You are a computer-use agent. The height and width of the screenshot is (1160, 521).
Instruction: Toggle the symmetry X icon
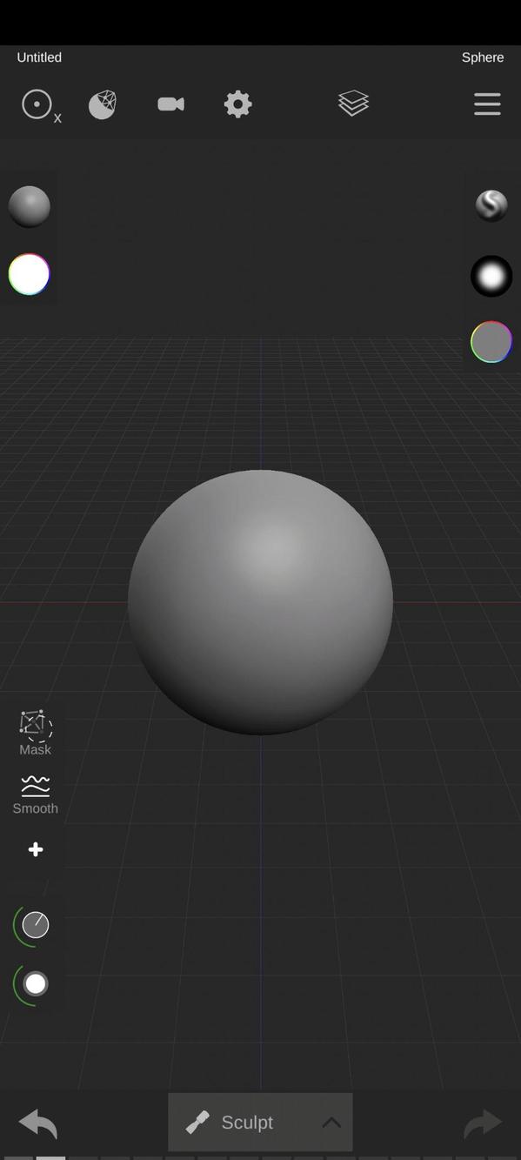point(40,105)
